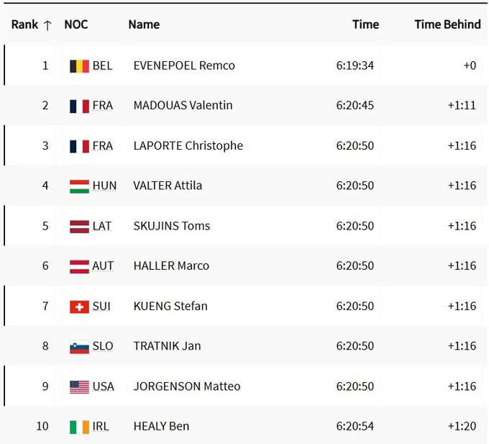Screen dimensions: 489x444
Task: Click the Belgium flag icon
Action: coord(79,65)
